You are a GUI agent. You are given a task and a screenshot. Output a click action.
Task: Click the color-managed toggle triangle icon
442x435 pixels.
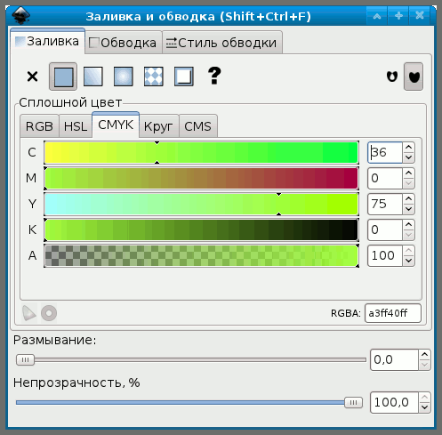[29, 313]
